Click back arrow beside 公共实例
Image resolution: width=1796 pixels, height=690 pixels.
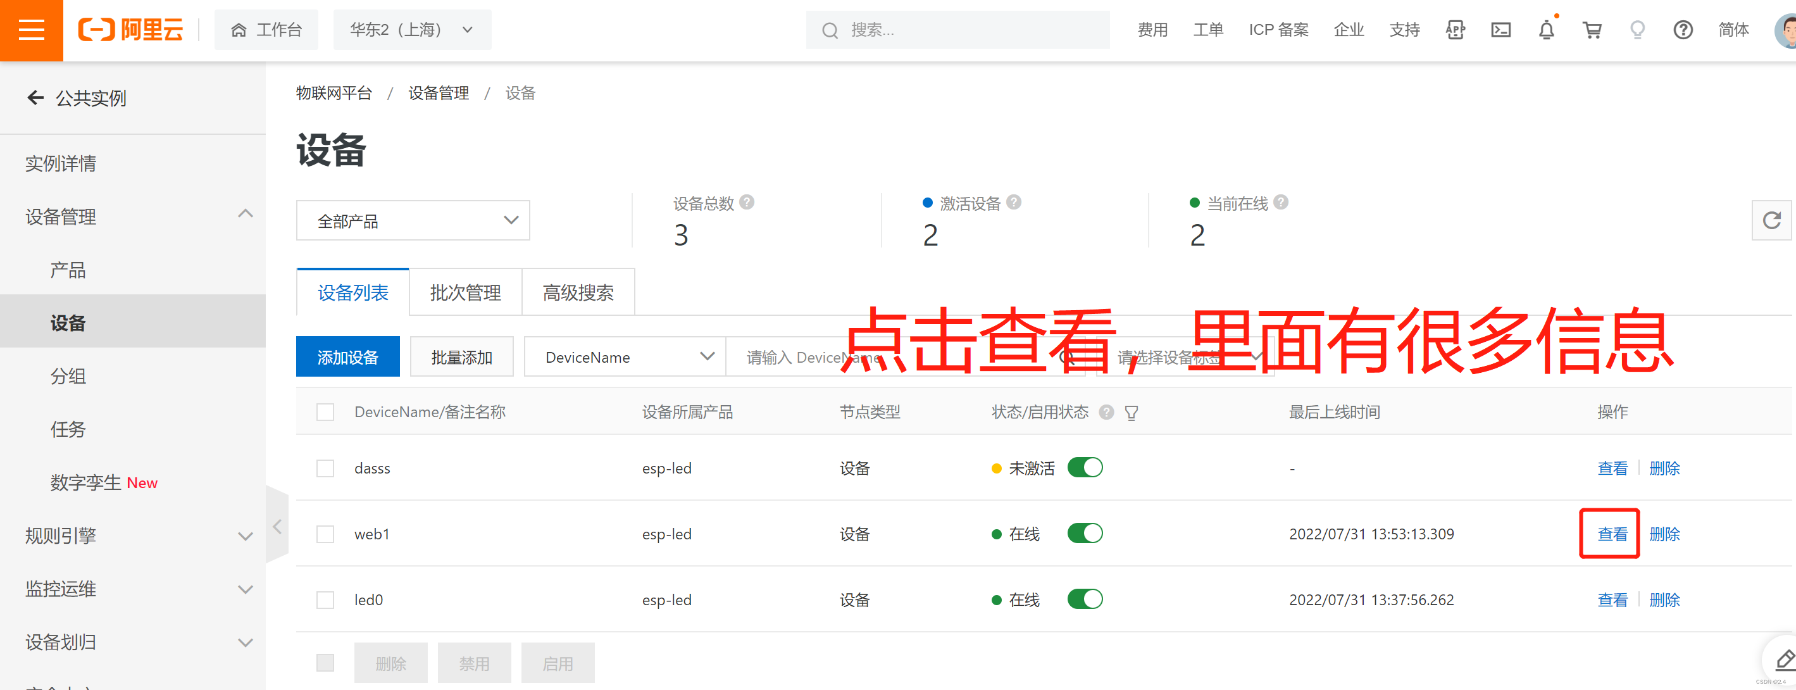pos(35,97)
